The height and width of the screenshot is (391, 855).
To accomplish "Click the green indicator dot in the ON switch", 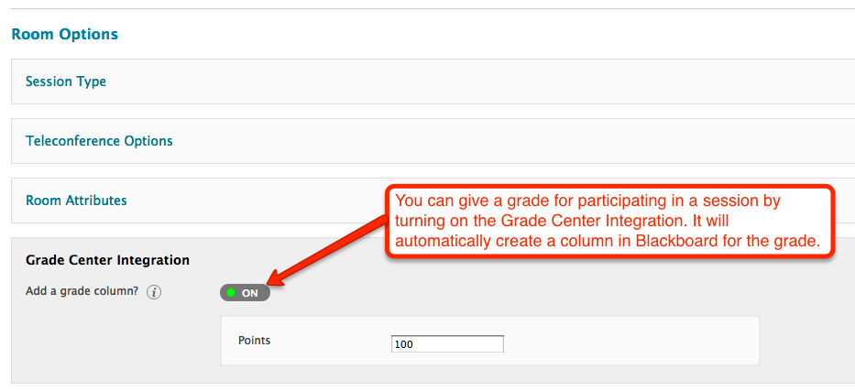I will tap(231, 292).
